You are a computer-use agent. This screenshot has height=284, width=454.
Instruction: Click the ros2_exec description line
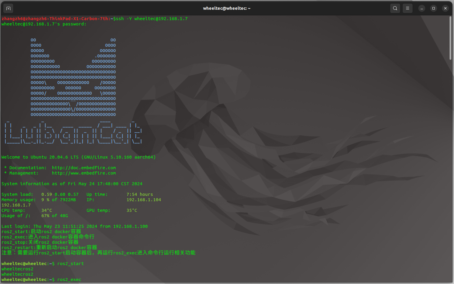click(x=48, y=237)
